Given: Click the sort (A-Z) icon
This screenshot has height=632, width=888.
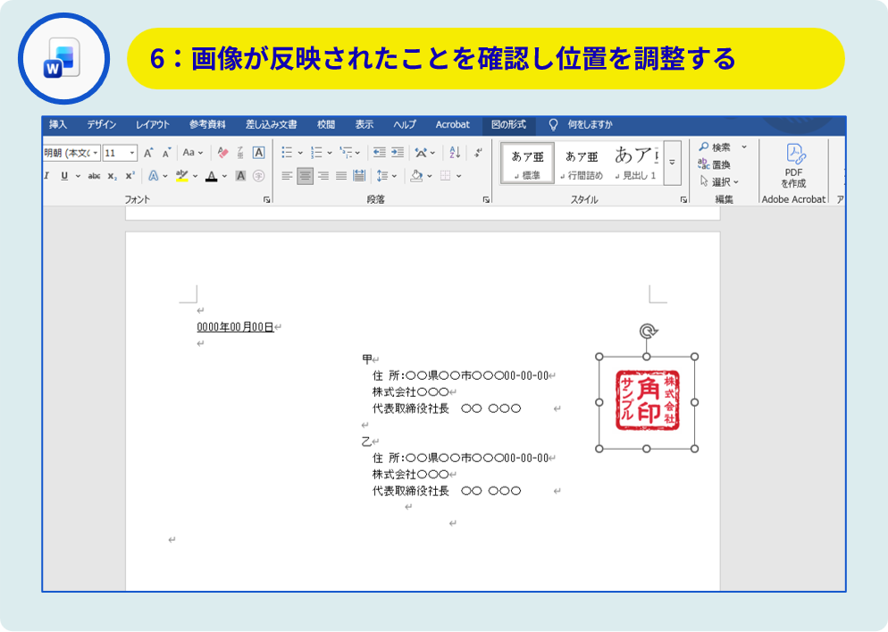Looking at the screenshot, I should (x=455, y=153).
